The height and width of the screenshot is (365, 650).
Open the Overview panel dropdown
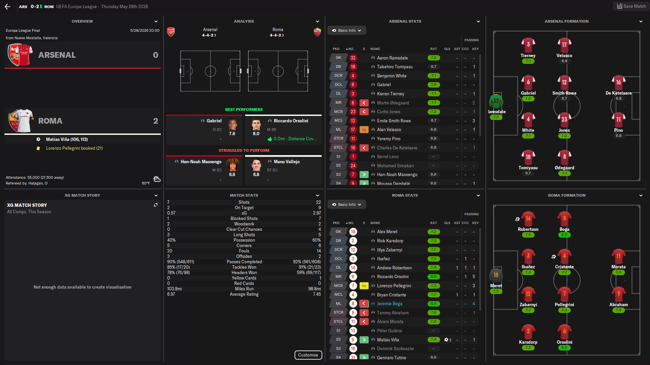point(156,21)
